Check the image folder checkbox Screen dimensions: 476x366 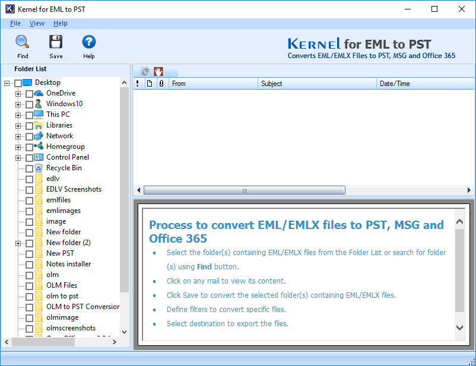[x=29, y=222]
